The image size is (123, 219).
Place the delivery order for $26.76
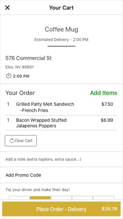(x=61, y=209)
